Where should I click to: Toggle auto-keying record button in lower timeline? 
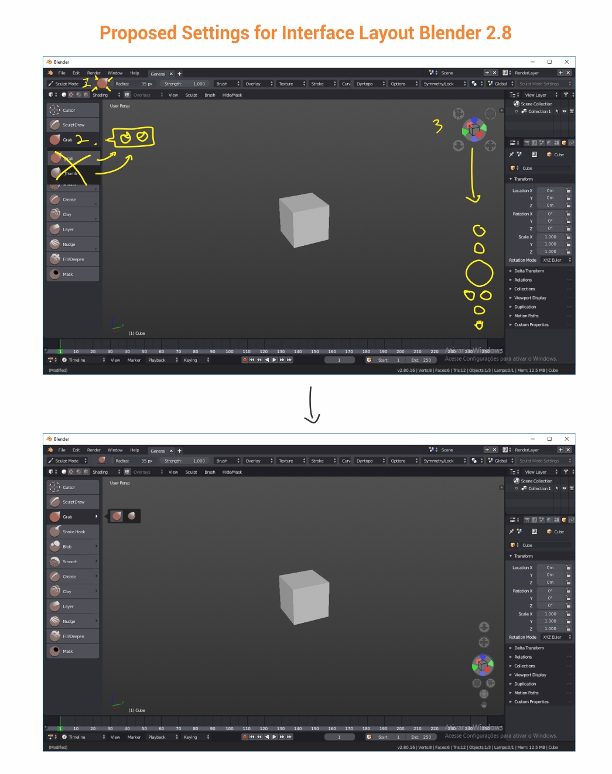point(245,737)
